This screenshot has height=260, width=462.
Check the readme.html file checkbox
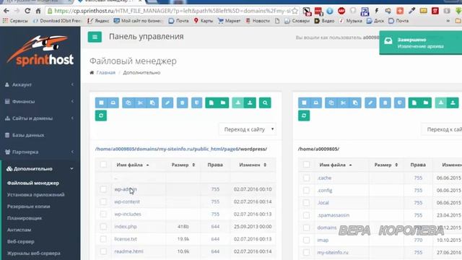point(103,251)
